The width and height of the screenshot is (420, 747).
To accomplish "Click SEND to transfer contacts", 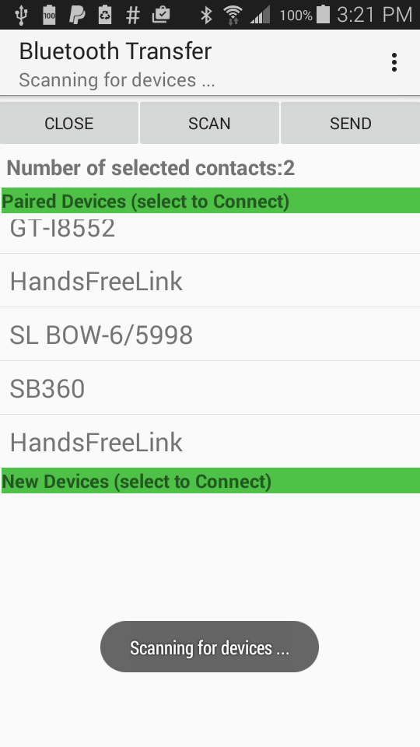I will click(x=351, y=123).
